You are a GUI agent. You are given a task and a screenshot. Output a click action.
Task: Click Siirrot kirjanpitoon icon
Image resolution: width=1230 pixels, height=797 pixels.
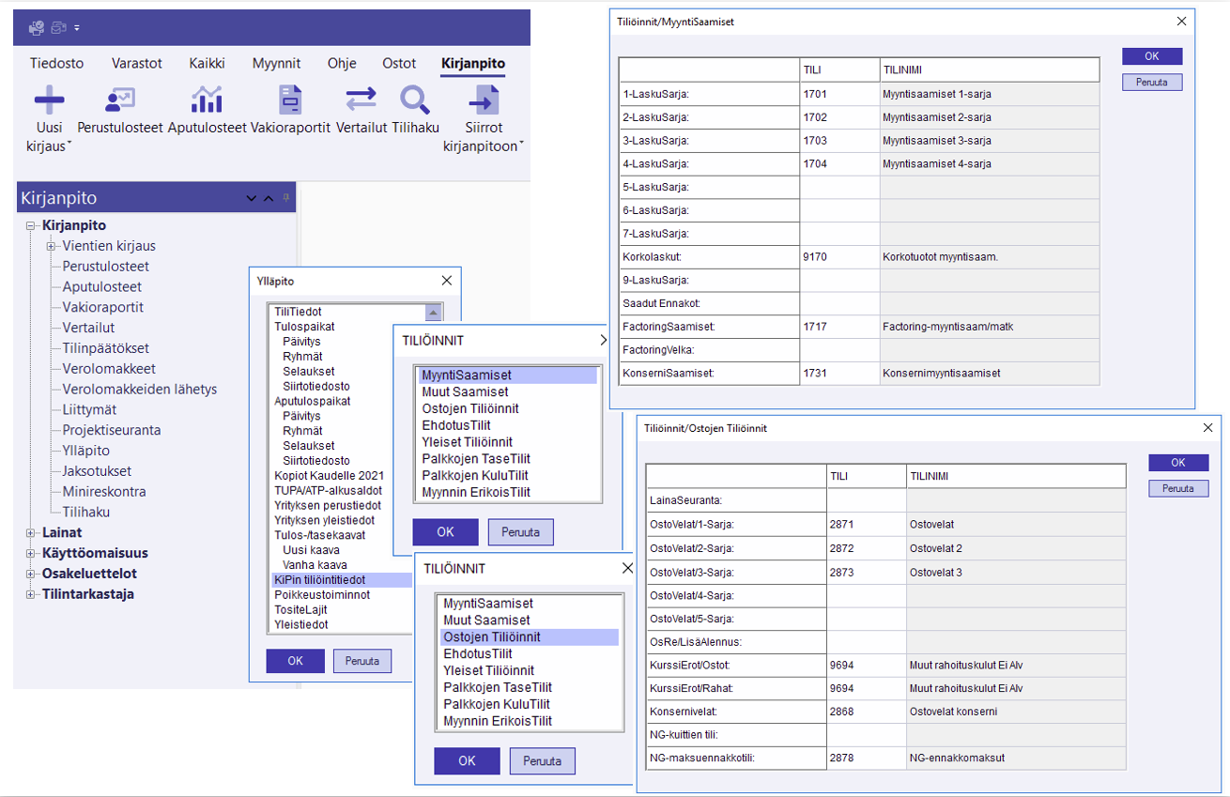tap(484, 100)
